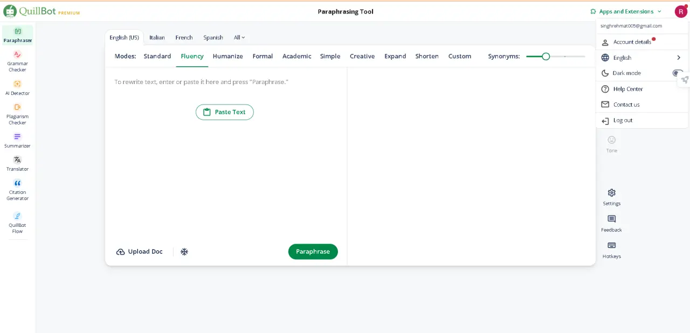Image resolution: width=690 pixels, height=333 pixels.
Task: Select the English (US) language tab
Action: (124, 38)
